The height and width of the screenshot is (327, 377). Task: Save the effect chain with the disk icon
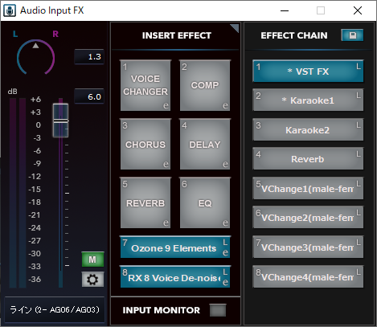point(352,35)
